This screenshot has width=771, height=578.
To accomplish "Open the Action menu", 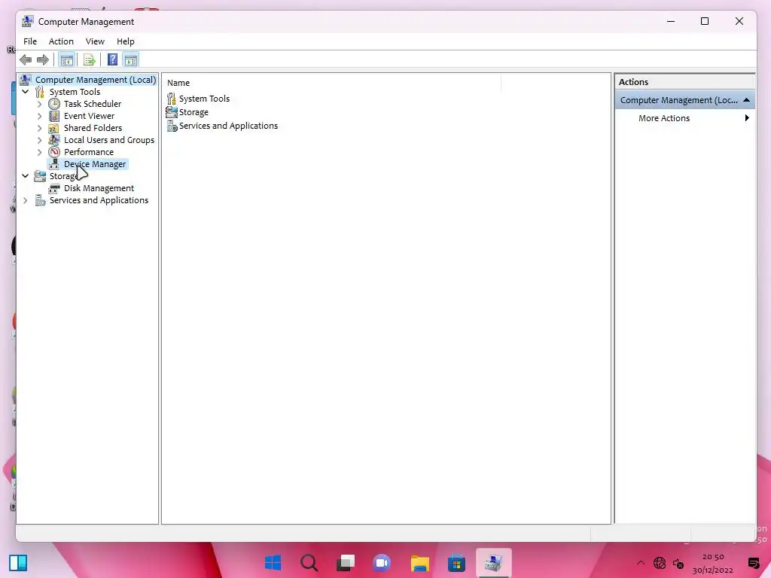I will [61, 41].
